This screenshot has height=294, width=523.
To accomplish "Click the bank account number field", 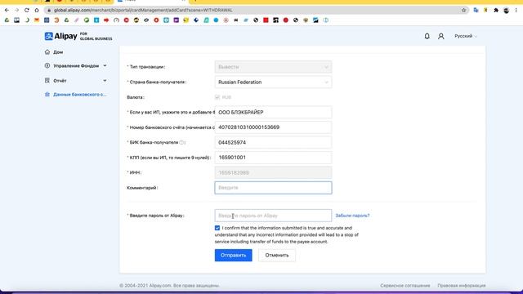I will (x=273, y=127).
